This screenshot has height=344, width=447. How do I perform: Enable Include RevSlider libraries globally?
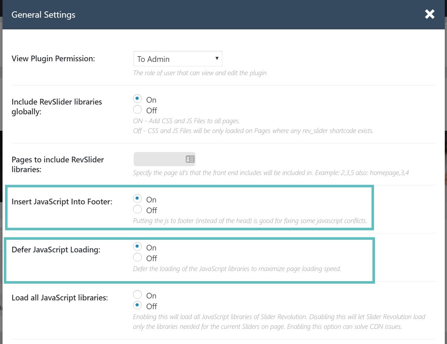tap(137, 99)
